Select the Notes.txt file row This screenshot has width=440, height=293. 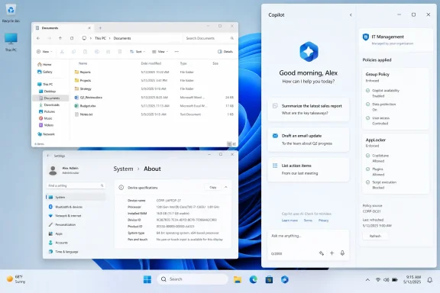(x=154, y=114)
